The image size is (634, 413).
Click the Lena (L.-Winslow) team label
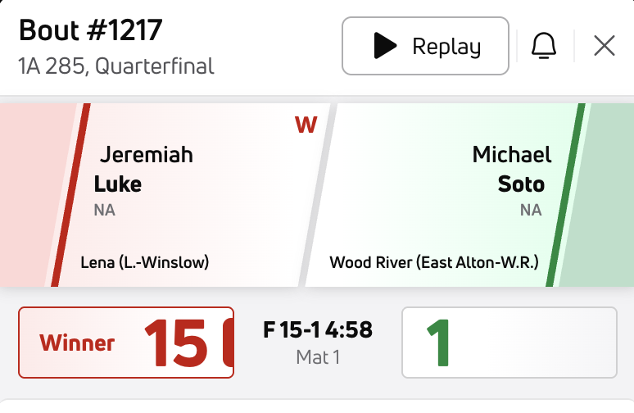(145, 263)
